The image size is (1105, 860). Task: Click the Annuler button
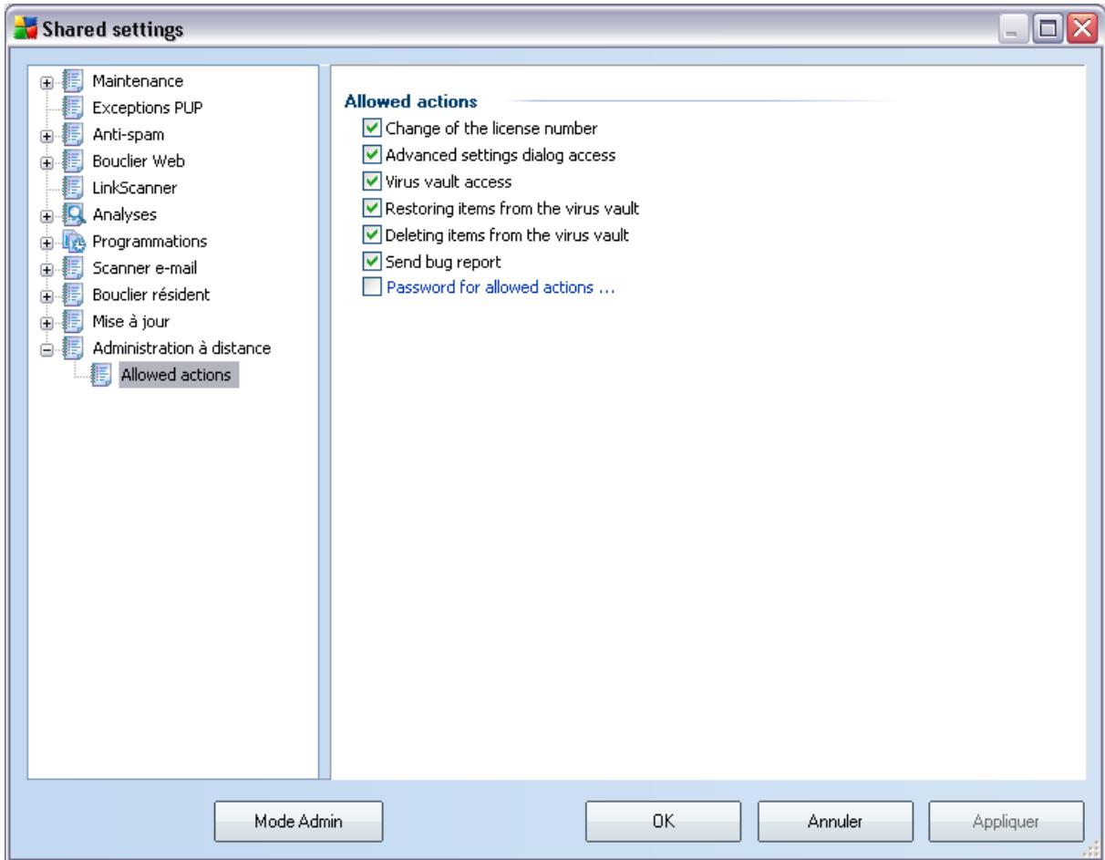(x=836, y=822)
